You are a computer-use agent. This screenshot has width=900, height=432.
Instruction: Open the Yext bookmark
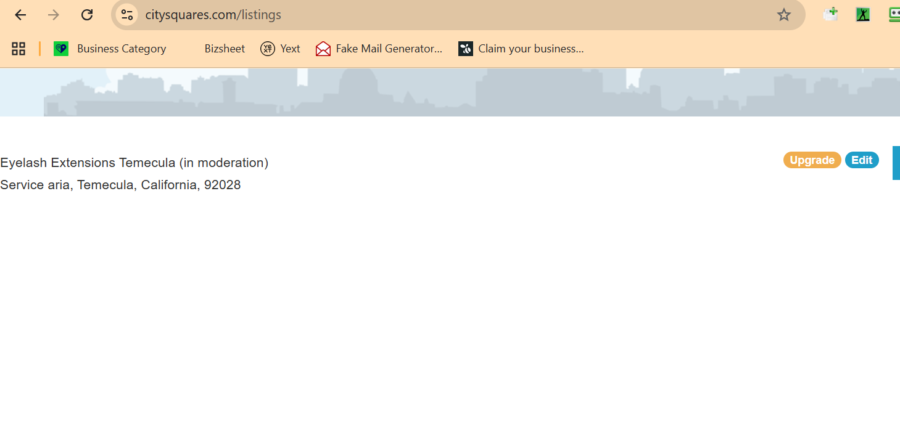280,49
